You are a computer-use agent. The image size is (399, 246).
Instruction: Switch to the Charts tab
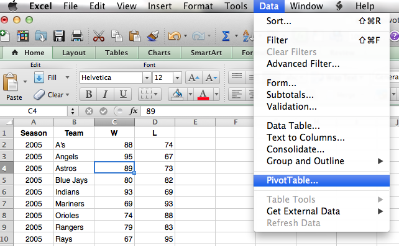coord(159,53)
